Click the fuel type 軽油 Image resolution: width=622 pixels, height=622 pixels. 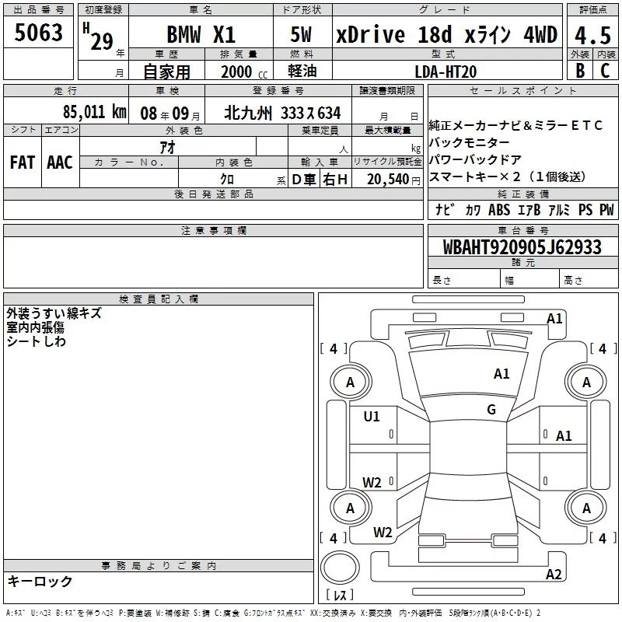pyautogui.click(x=302, y=71)
